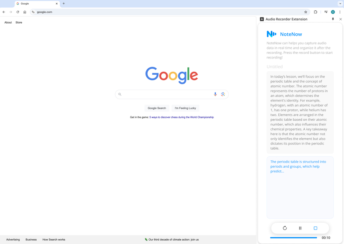
Task: Click the Google Search button
Action: tap(157, 108)
